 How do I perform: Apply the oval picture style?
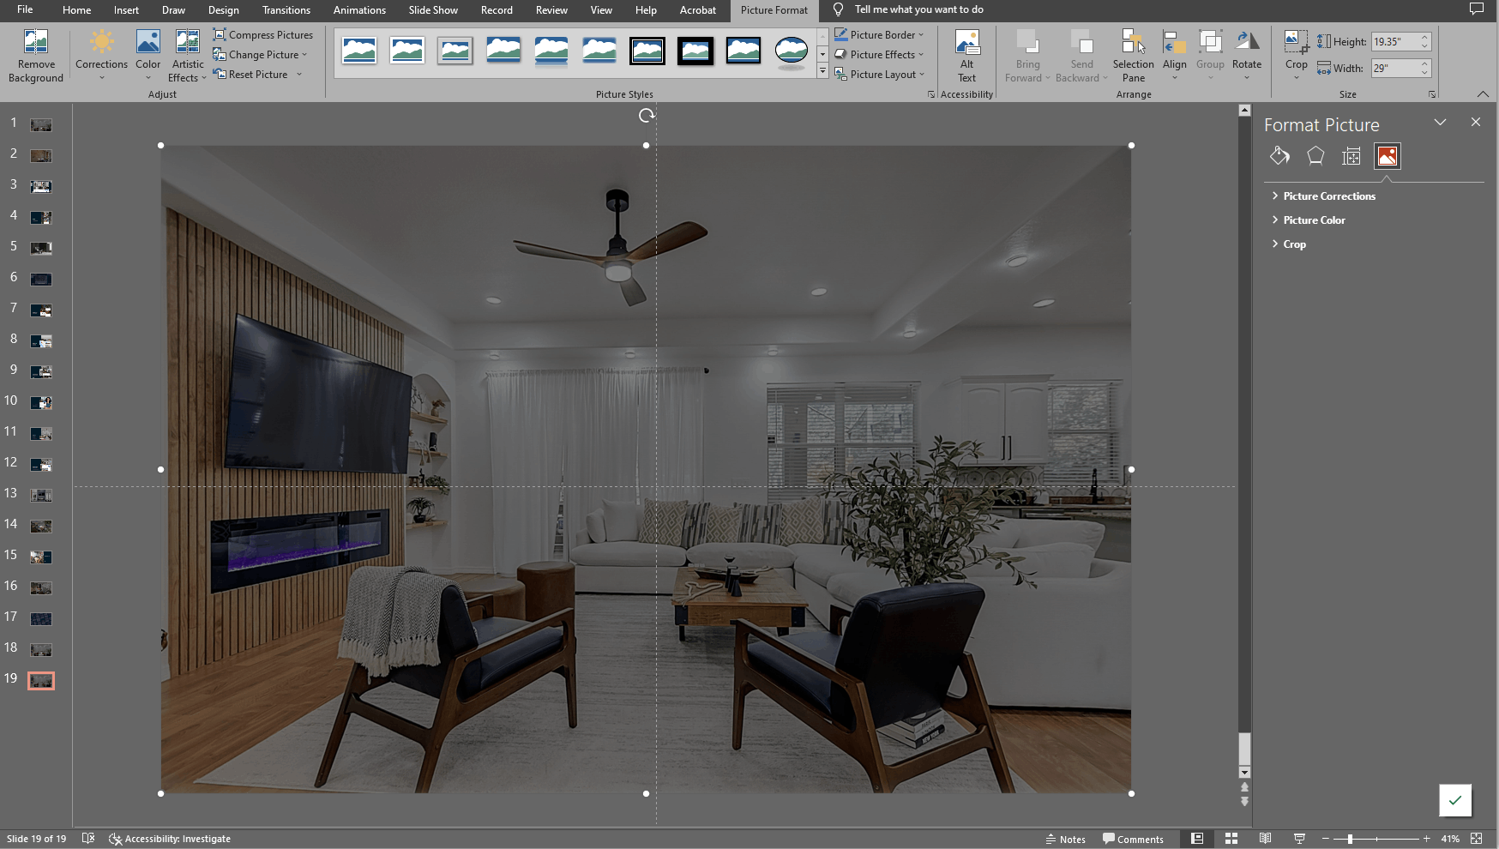click(x=791, y=51)
